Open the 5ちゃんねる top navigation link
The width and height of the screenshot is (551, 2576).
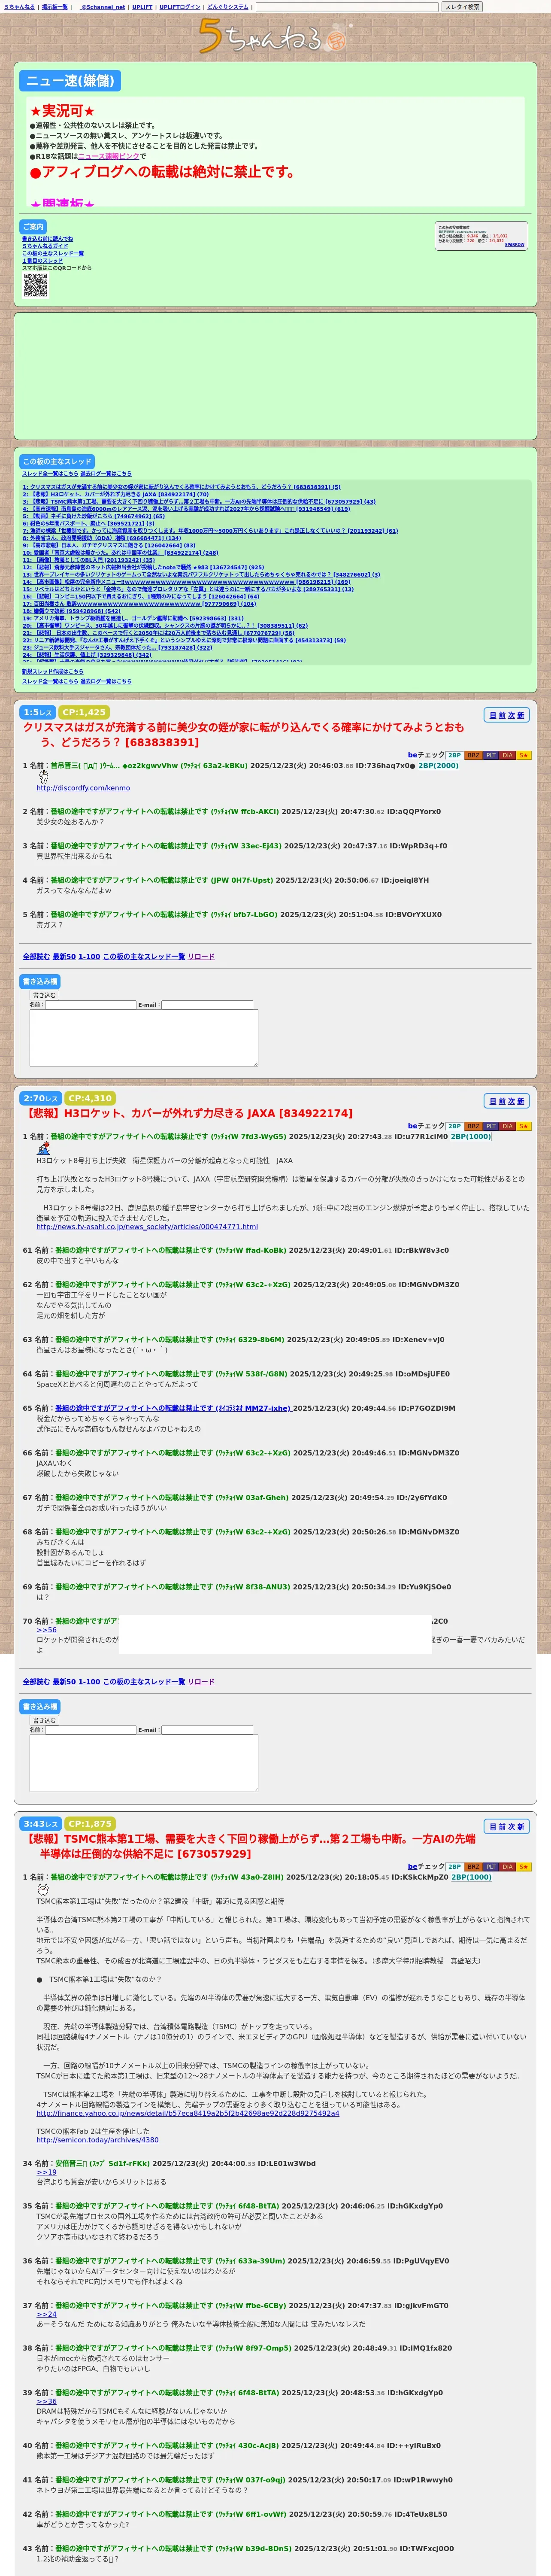coord(19,7)
